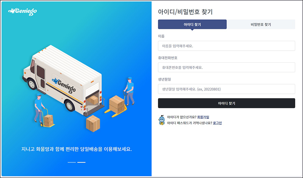303x178 pixels.
Task: Switch to the 아이디 찾기 tab
Action: coord(192,25)
